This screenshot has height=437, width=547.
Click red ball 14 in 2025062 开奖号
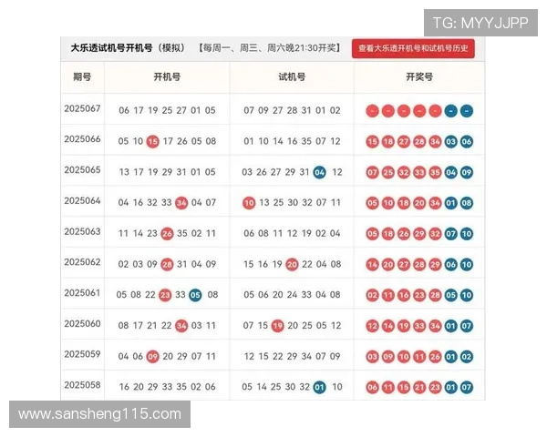[372, 265]
